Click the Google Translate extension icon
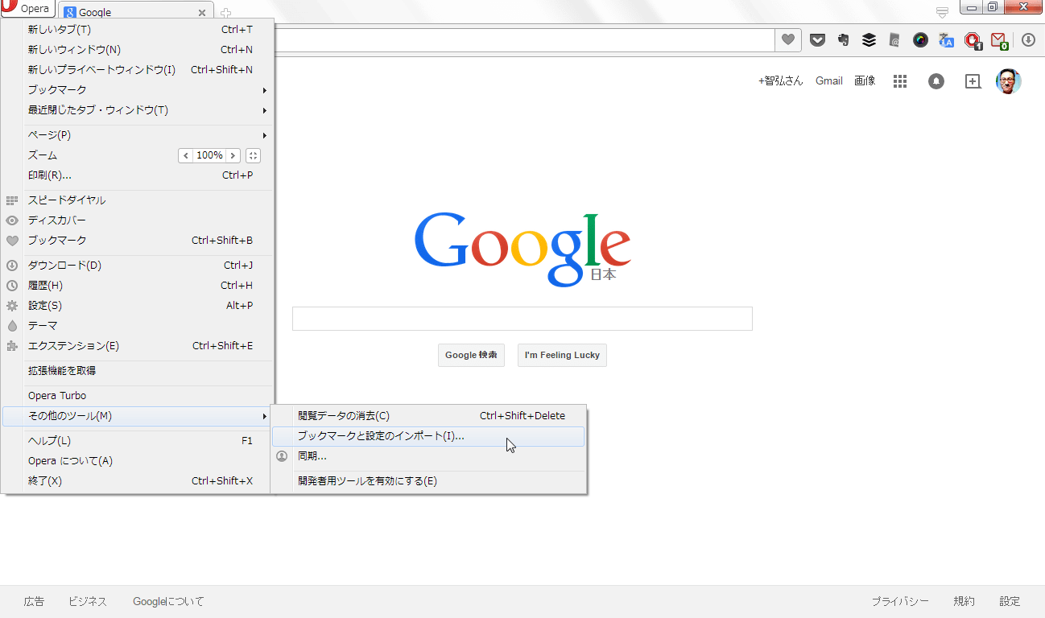 tap(946, 39)
